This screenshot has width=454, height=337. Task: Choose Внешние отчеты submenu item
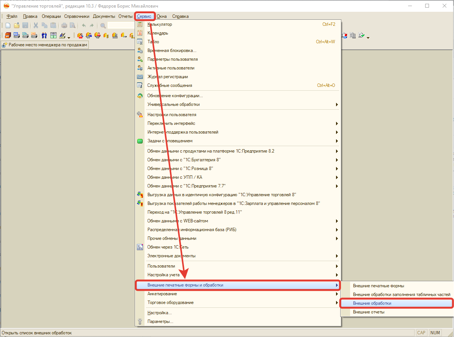(x=369, y=312)
